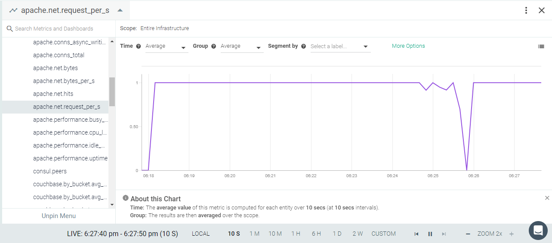The height and width of the screenshot is (243, 552).
Task: Open the Segment by label dropdown
Action: (x=340, y=46)
